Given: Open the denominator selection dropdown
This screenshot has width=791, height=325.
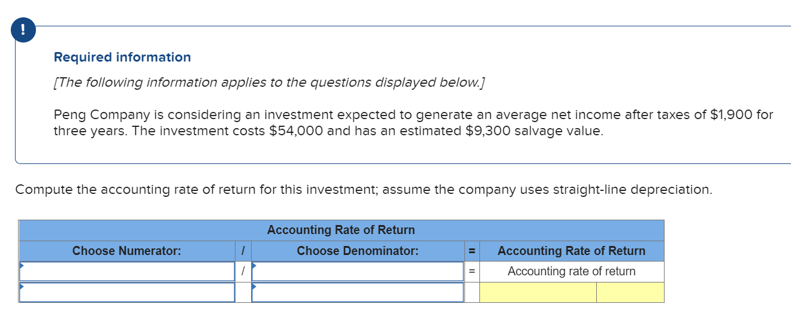Looking at the screenshot, I should (358, 271).
